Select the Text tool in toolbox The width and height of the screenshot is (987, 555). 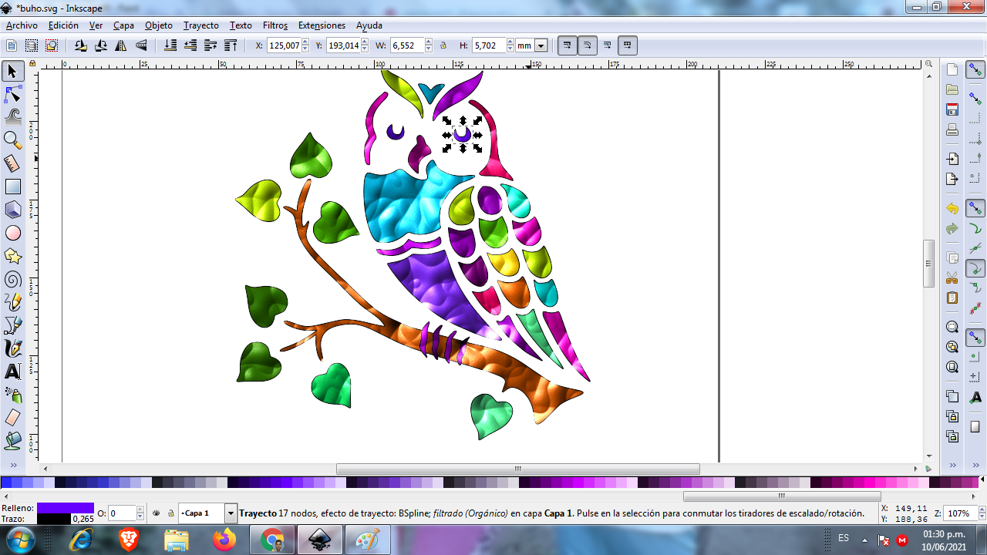pos(12,372)
